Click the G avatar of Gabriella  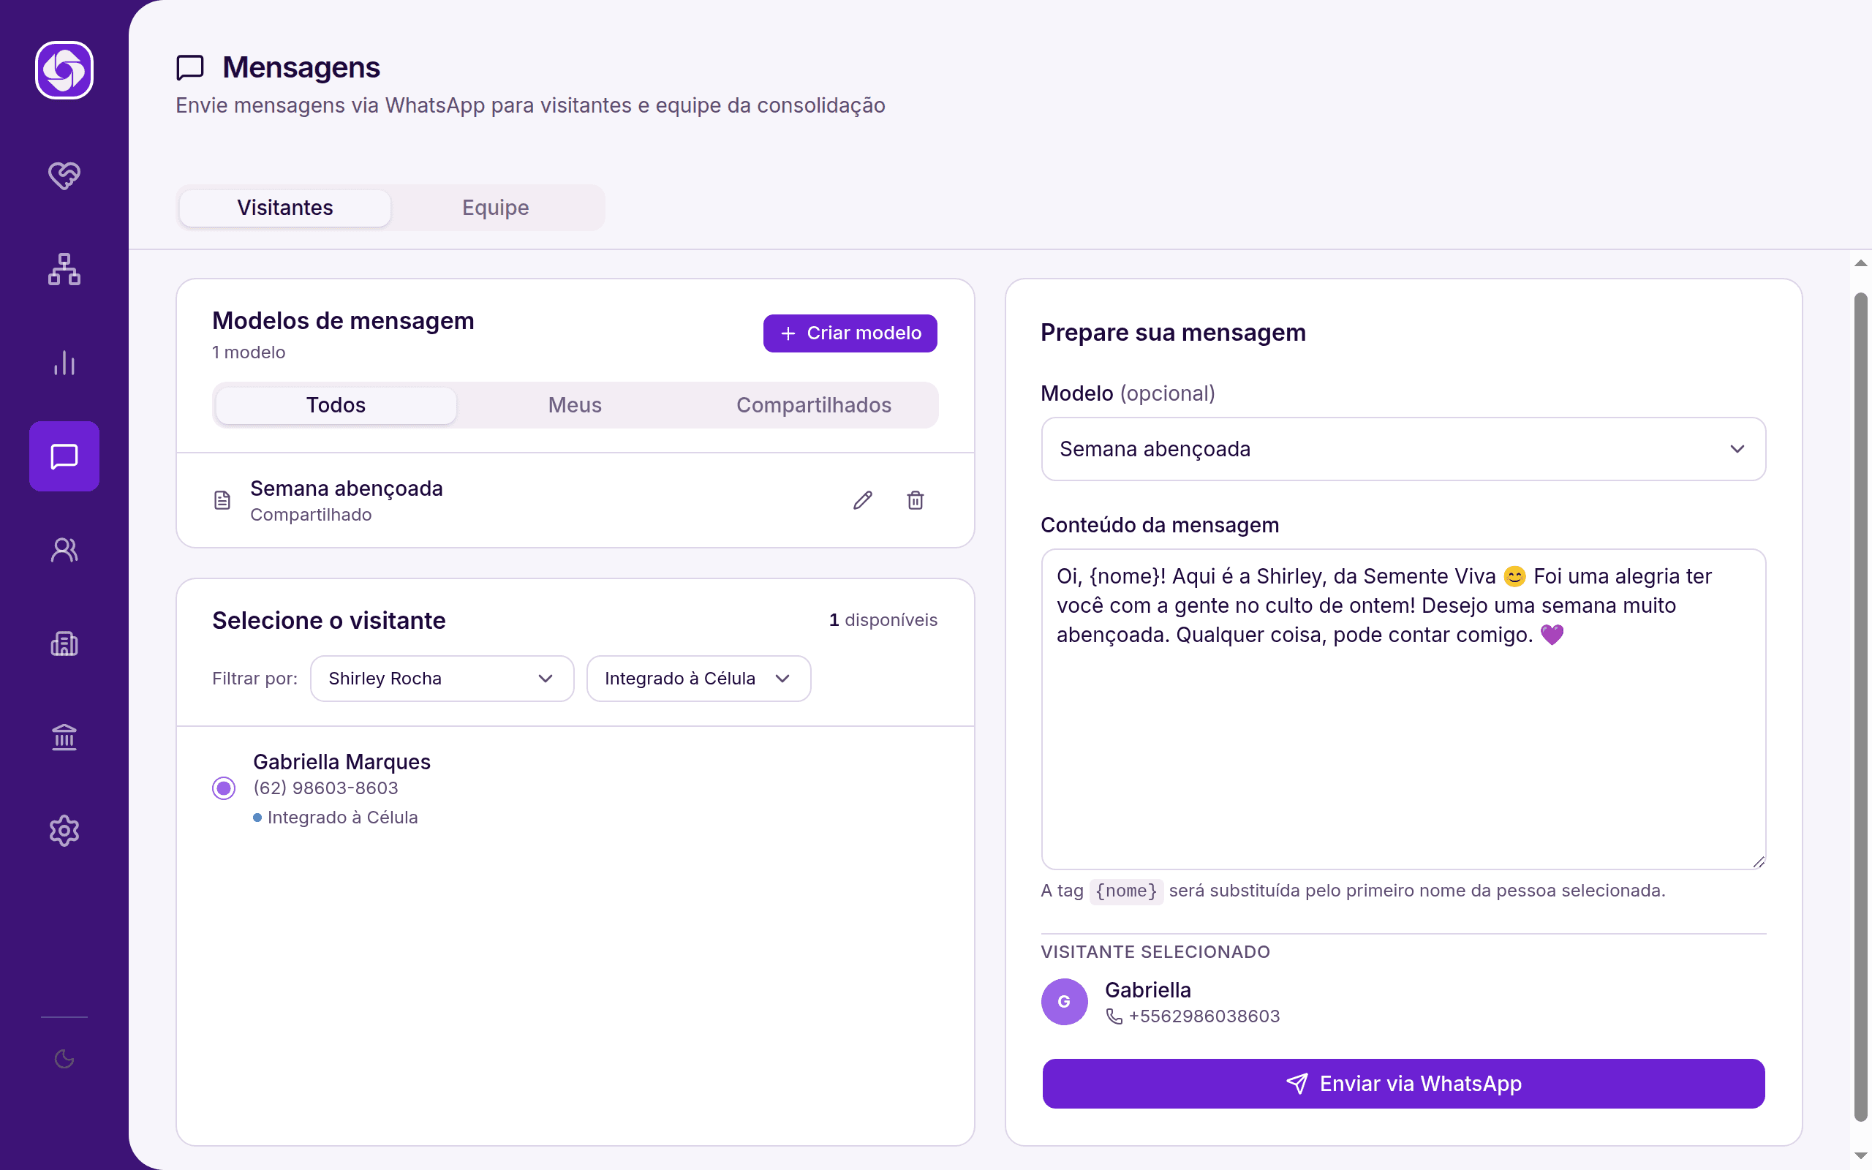pos(1065,1002)
